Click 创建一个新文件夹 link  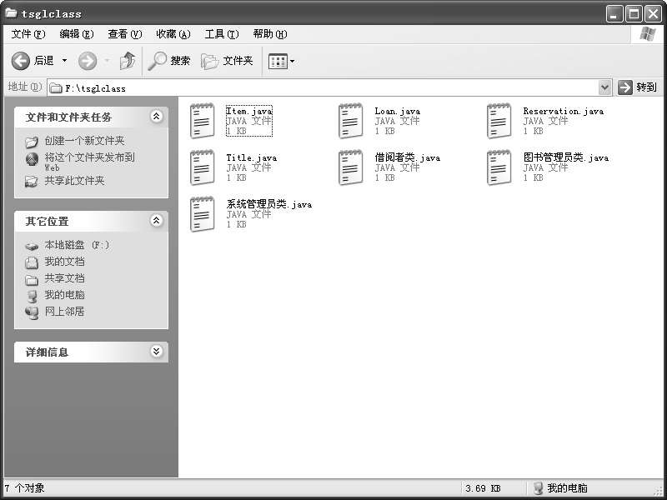84,141
